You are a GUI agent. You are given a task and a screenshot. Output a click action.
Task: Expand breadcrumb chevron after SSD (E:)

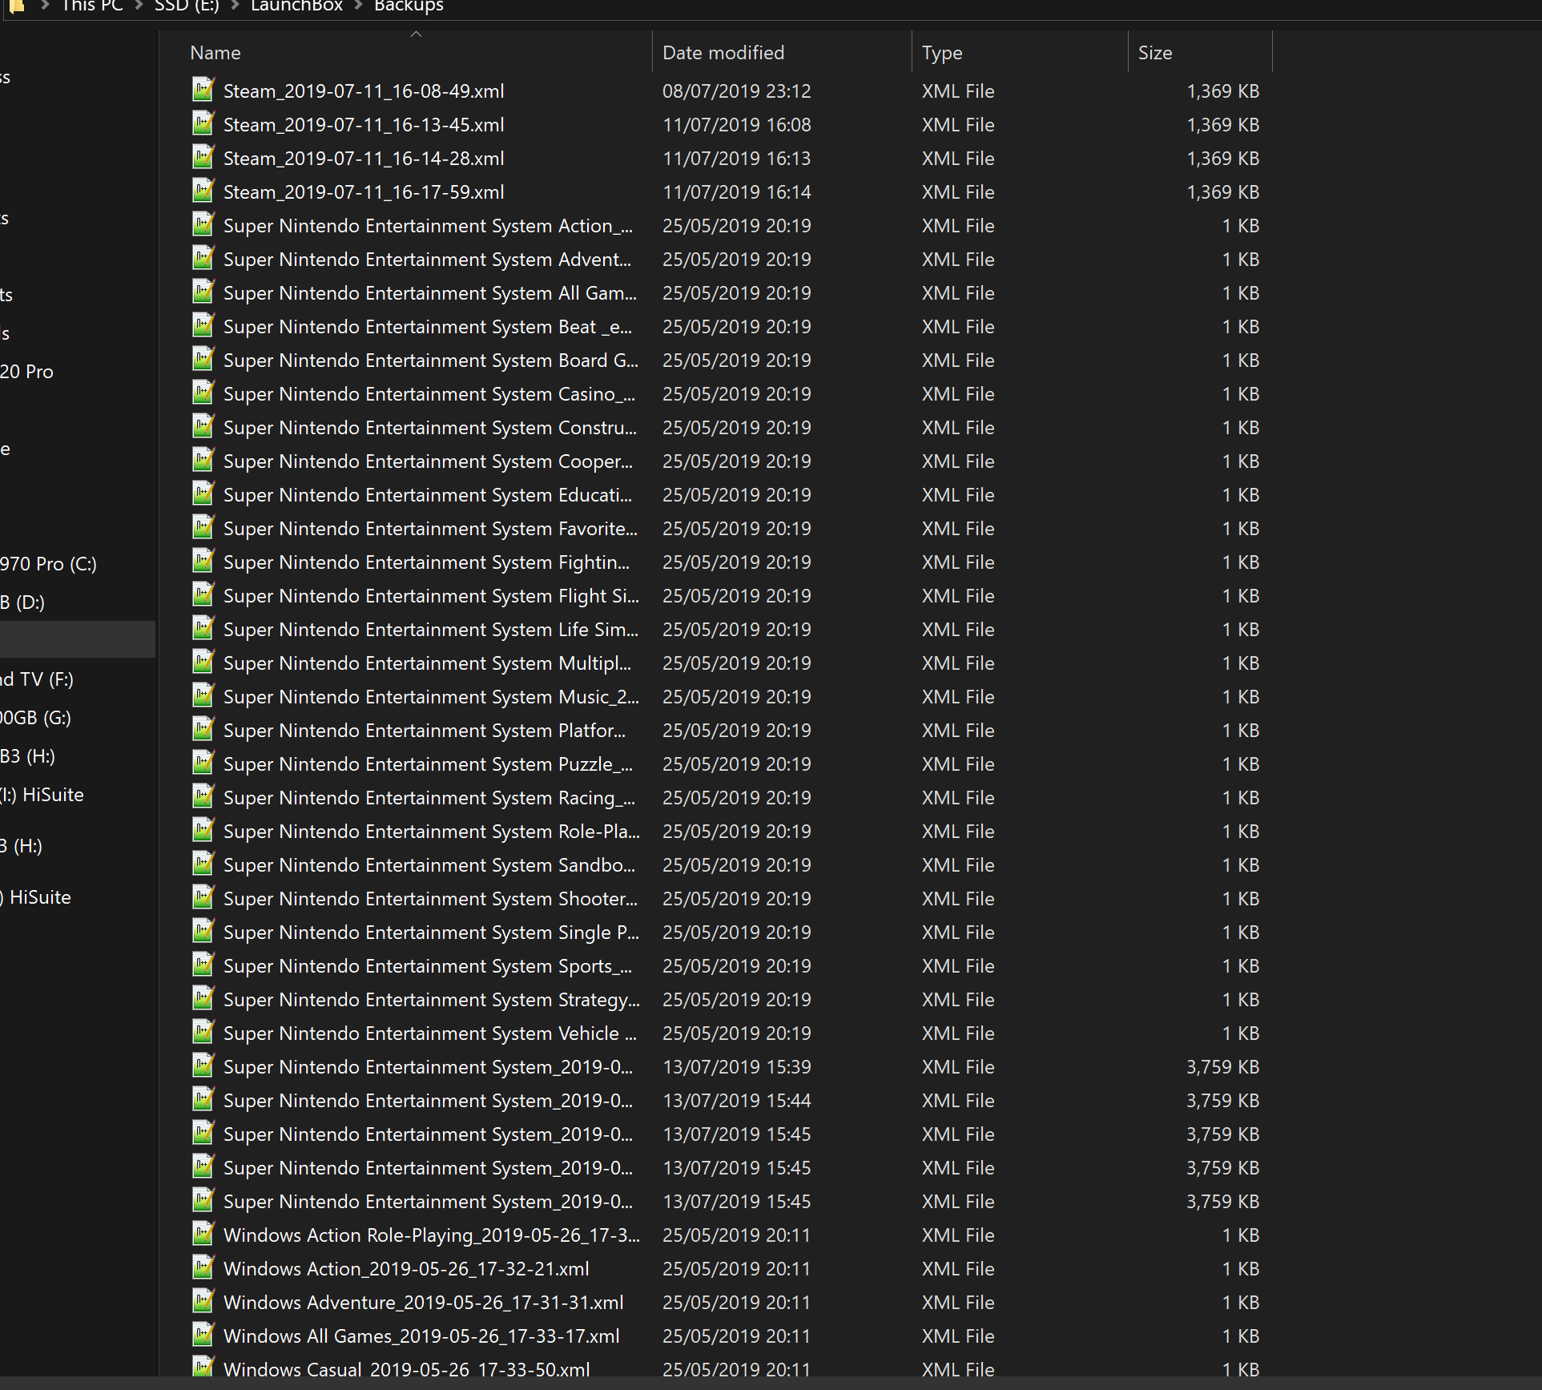[236, 6]
